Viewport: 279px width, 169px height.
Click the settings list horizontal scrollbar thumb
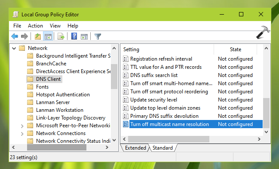(x=169, y=139)
